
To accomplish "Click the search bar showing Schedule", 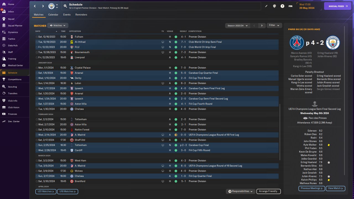I will 162,6.
